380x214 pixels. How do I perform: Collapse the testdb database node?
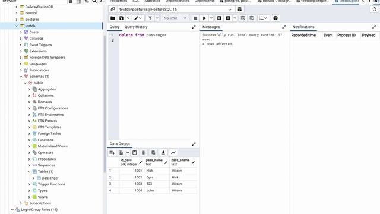click(17, 26)
